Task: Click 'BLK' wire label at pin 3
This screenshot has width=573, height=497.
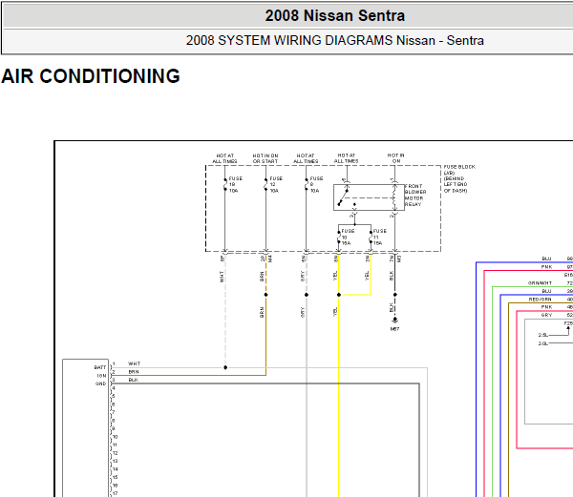Action: tap(134, 380)
